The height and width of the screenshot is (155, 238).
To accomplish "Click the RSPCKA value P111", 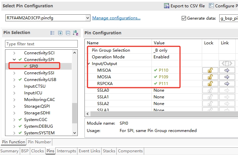I will [164, 84].
